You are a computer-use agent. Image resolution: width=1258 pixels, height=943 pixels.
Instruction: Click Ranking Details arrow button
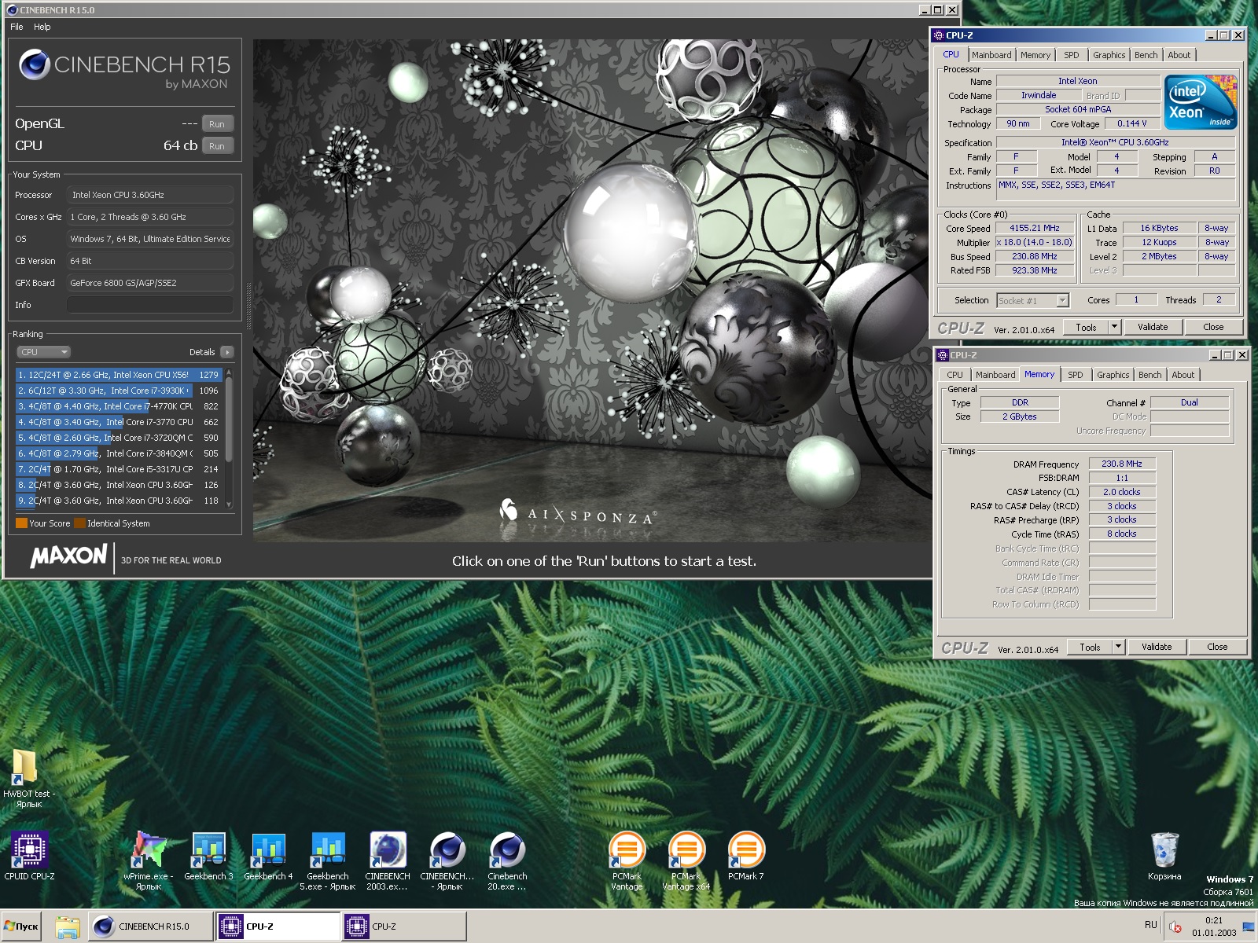pos(227,352)
